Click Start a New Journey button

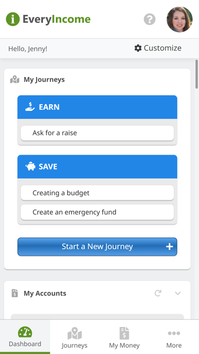click(x=97, y=247)
